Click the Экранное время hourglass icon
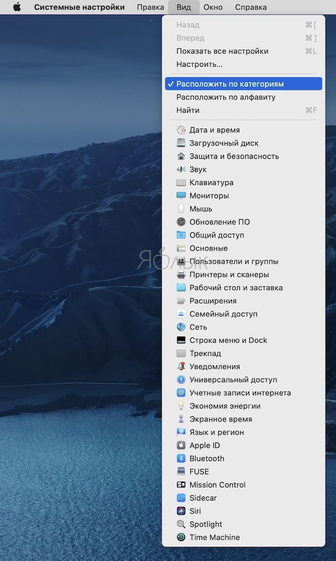This screenshot has width=336, height=561. (x=181, y=419)
